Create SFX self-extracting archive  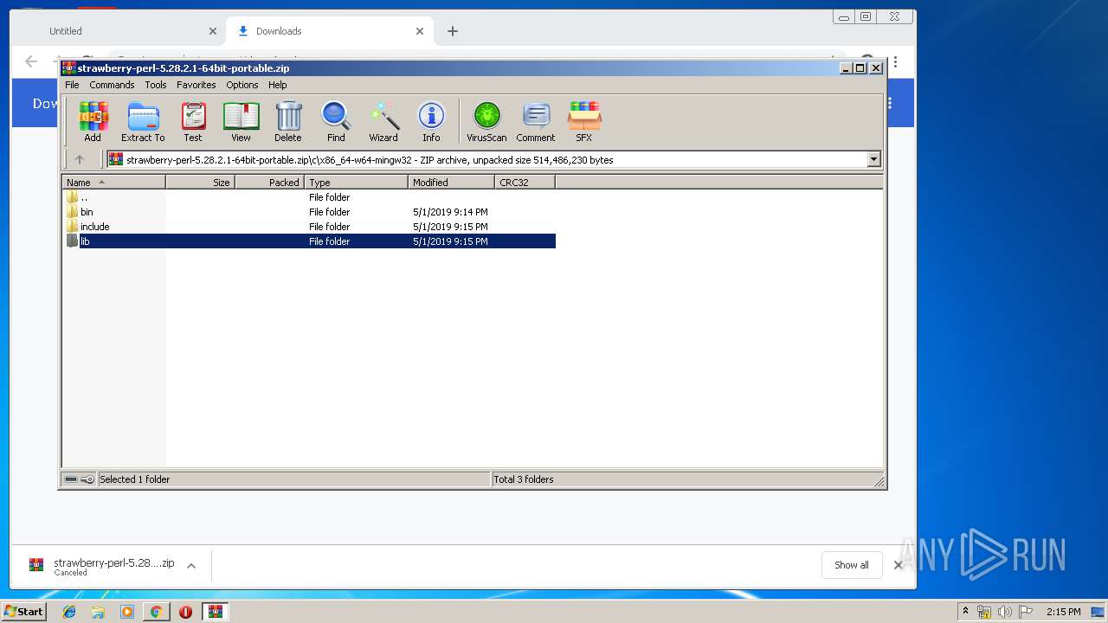[584, 121]
